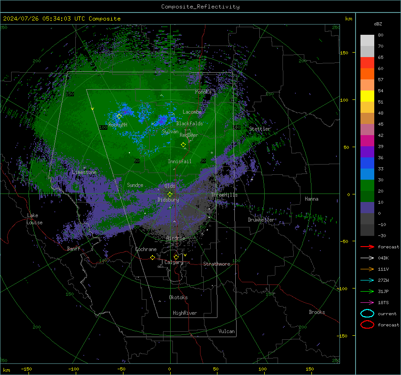Select the cyan 'current' ellipse legend icon
The image size is (401, 375).
(367, 313)
